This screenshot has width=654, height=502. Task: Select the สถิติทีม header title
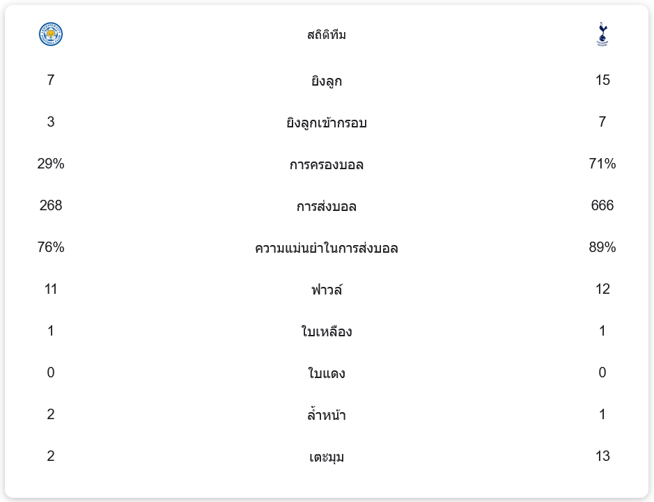327,35
